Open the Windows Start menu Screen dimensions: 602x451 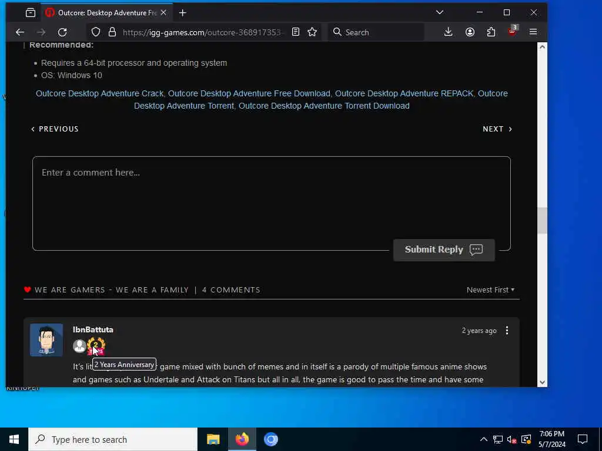[x=14, y=439]
